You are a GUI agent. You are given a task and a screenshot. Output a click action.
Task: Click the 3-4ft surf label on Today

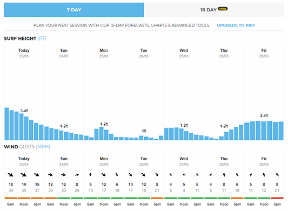[24, 111]
